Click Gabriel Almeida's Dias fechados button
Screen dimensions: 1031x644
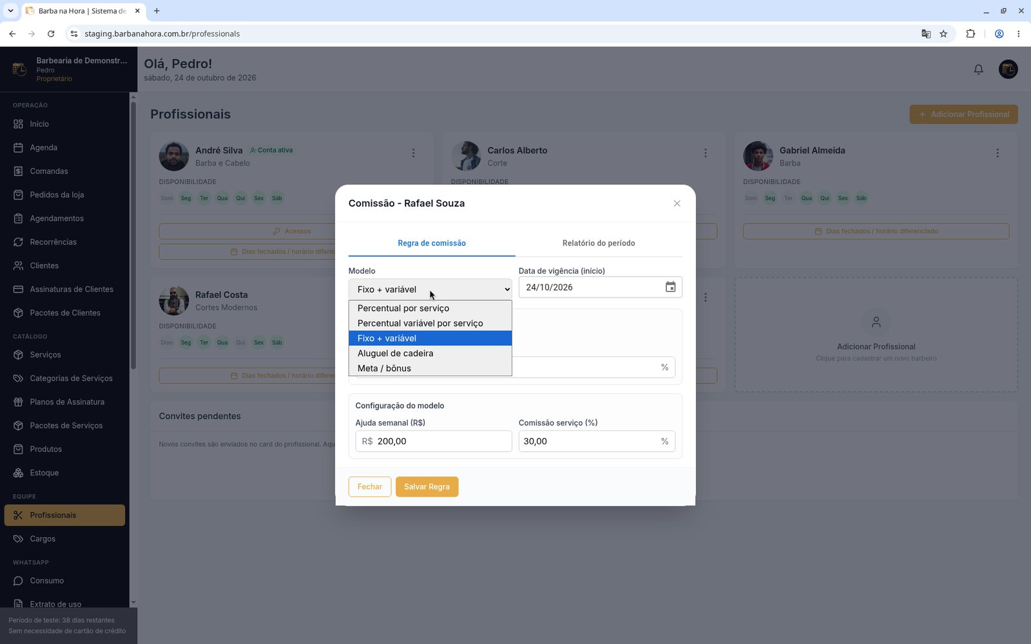876,231
